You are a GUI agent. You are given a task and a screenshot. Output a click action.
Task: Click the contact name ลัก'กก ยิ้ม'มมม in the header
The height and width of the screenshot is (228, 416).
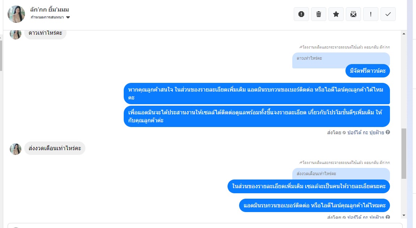pyautogui.click(x=49, y=9)
